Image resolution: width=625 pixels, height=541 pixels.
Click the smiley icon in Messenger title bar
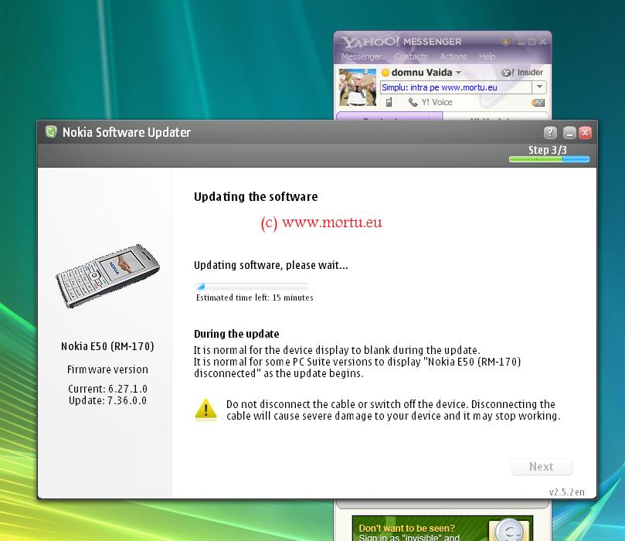click(505, 42)
